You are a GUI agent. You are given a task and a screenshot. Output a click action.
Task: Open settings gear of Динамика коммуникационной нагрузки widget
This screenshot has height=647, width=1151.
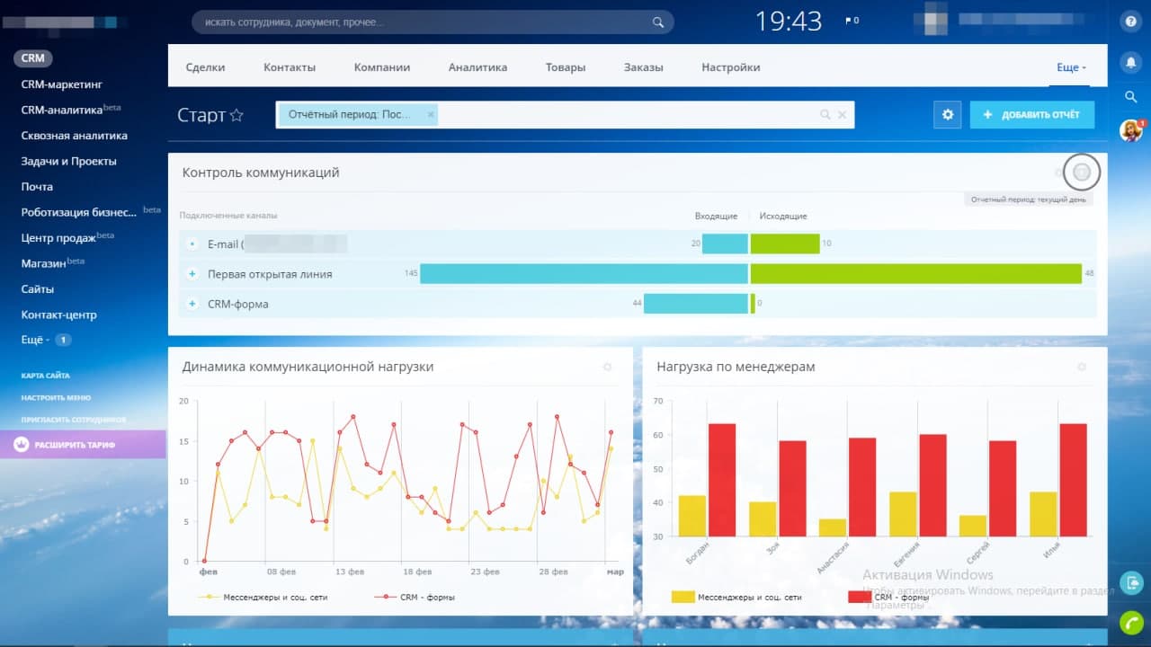pyautogui.click(x=607, y=367)
